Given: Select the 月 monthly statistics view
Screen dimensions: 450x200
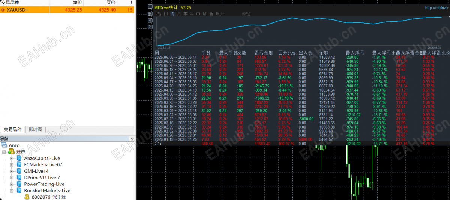Looking at the screenshot, I should click(179, 14).
